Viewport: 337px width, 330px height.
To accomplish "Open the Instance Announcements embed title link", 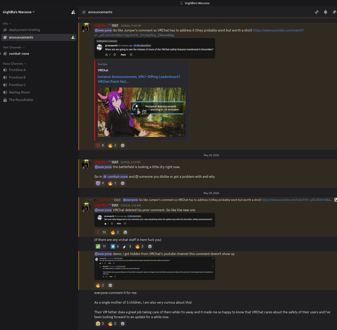I will coord(139,79).
